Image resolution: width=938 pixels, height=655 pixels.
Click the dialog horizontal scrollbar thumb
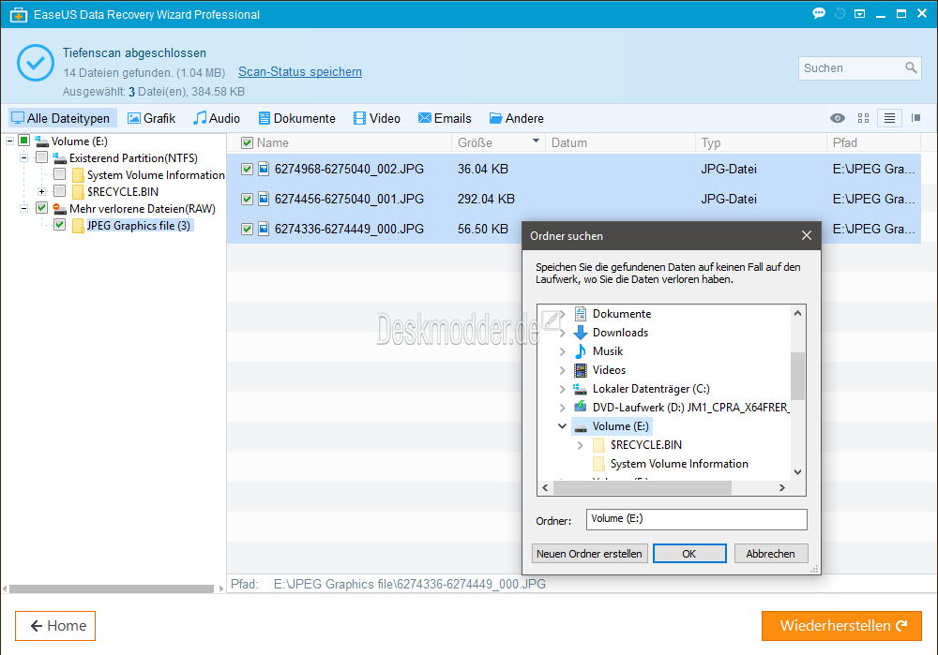point(643,487)
